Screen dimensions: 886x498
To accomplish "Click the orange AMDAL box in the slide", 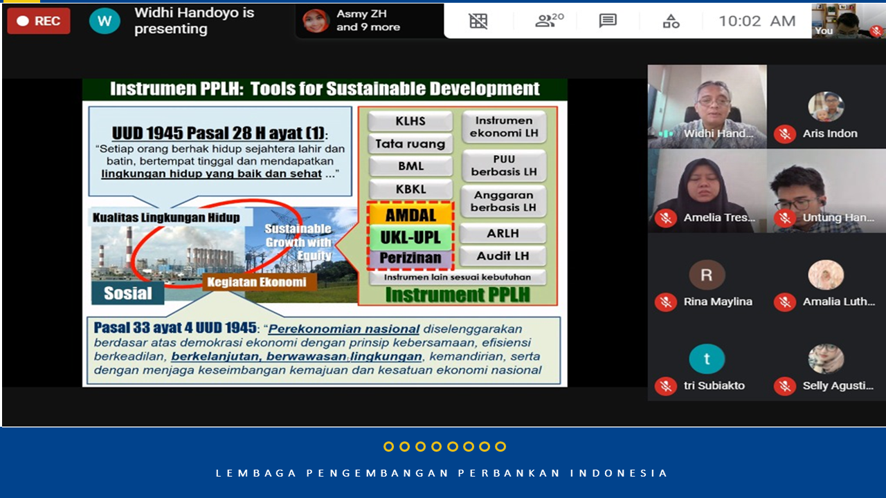I will pyautogui.click(x=410, y=215).
